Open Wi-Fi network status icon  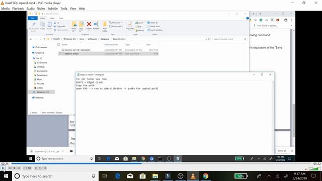[x=277, y=176]
